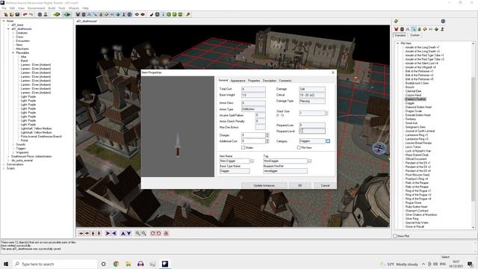478x269 pixels.
Task: Open the Build menu
Action: tap(52, 8)
